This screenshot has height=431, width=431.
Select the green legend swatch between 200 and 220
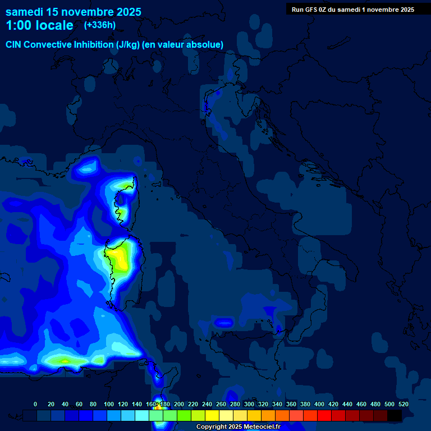point(184,415)
